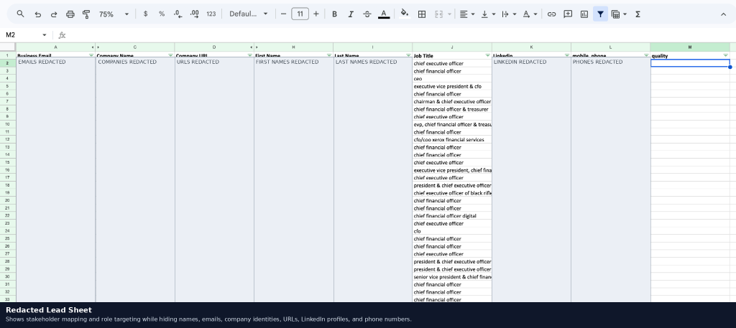
Task: Undo the last action
Action: (x=37, y=14)
